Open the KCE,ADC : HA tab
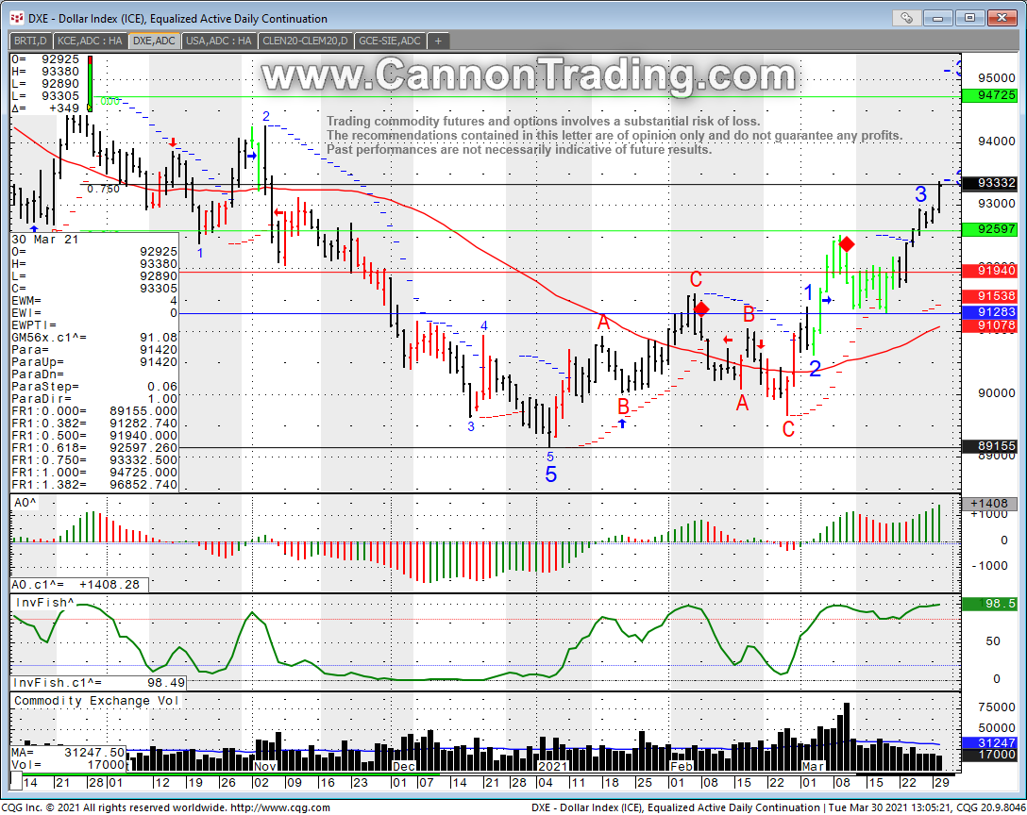The image size is (1027, 815). coord(90,41)
